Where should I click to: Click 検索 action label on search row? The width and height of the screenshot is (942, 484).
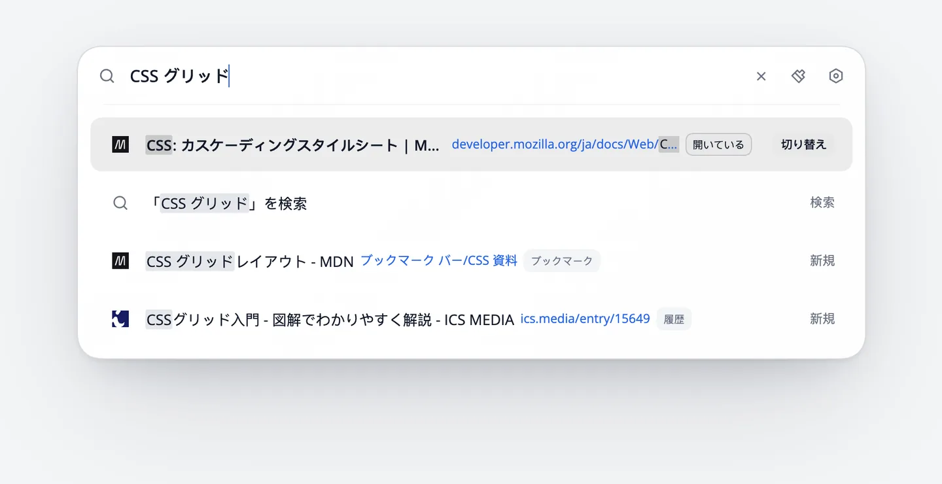pyautogui.click(x=822, y=203)
